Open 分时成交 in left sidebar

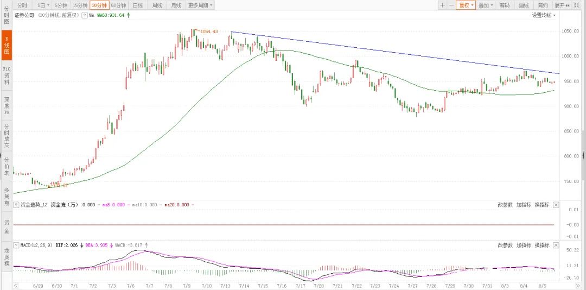pyautogui.click(x=7, y=136)
